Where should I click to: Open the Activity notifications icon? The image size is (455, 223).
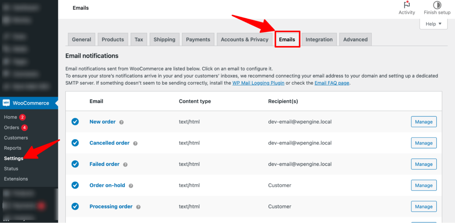pos(406,8)
